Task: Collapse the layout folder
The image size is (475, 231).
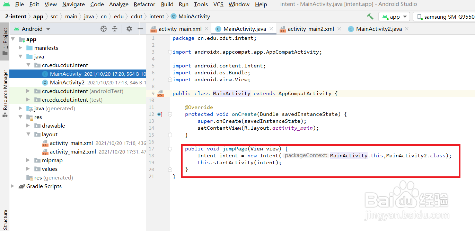Action: (28, 134)
